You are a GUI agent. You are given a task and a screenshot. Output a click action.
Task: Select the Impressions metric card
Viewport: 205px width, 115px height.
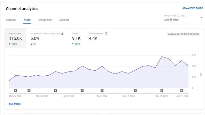(15, 38)
